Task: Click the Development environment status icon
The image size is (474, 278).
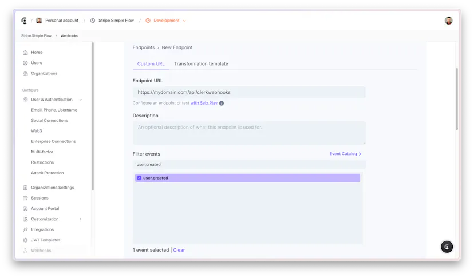Action: pyautogui.click(x=148, y=21)
